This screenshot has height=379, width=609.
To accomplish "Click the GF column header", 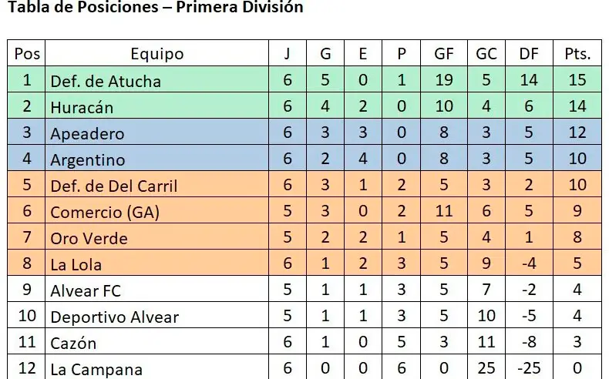I will pos(443,54).
